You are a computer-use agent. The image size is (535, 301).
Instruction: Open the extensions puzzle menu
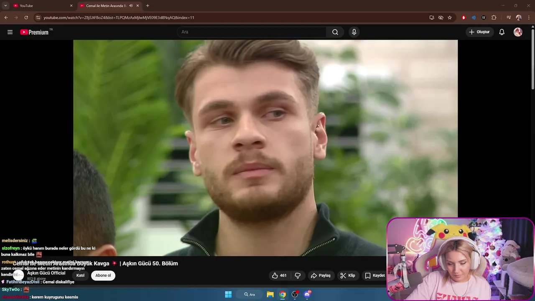pyautogui.click(x=494, y=18)
